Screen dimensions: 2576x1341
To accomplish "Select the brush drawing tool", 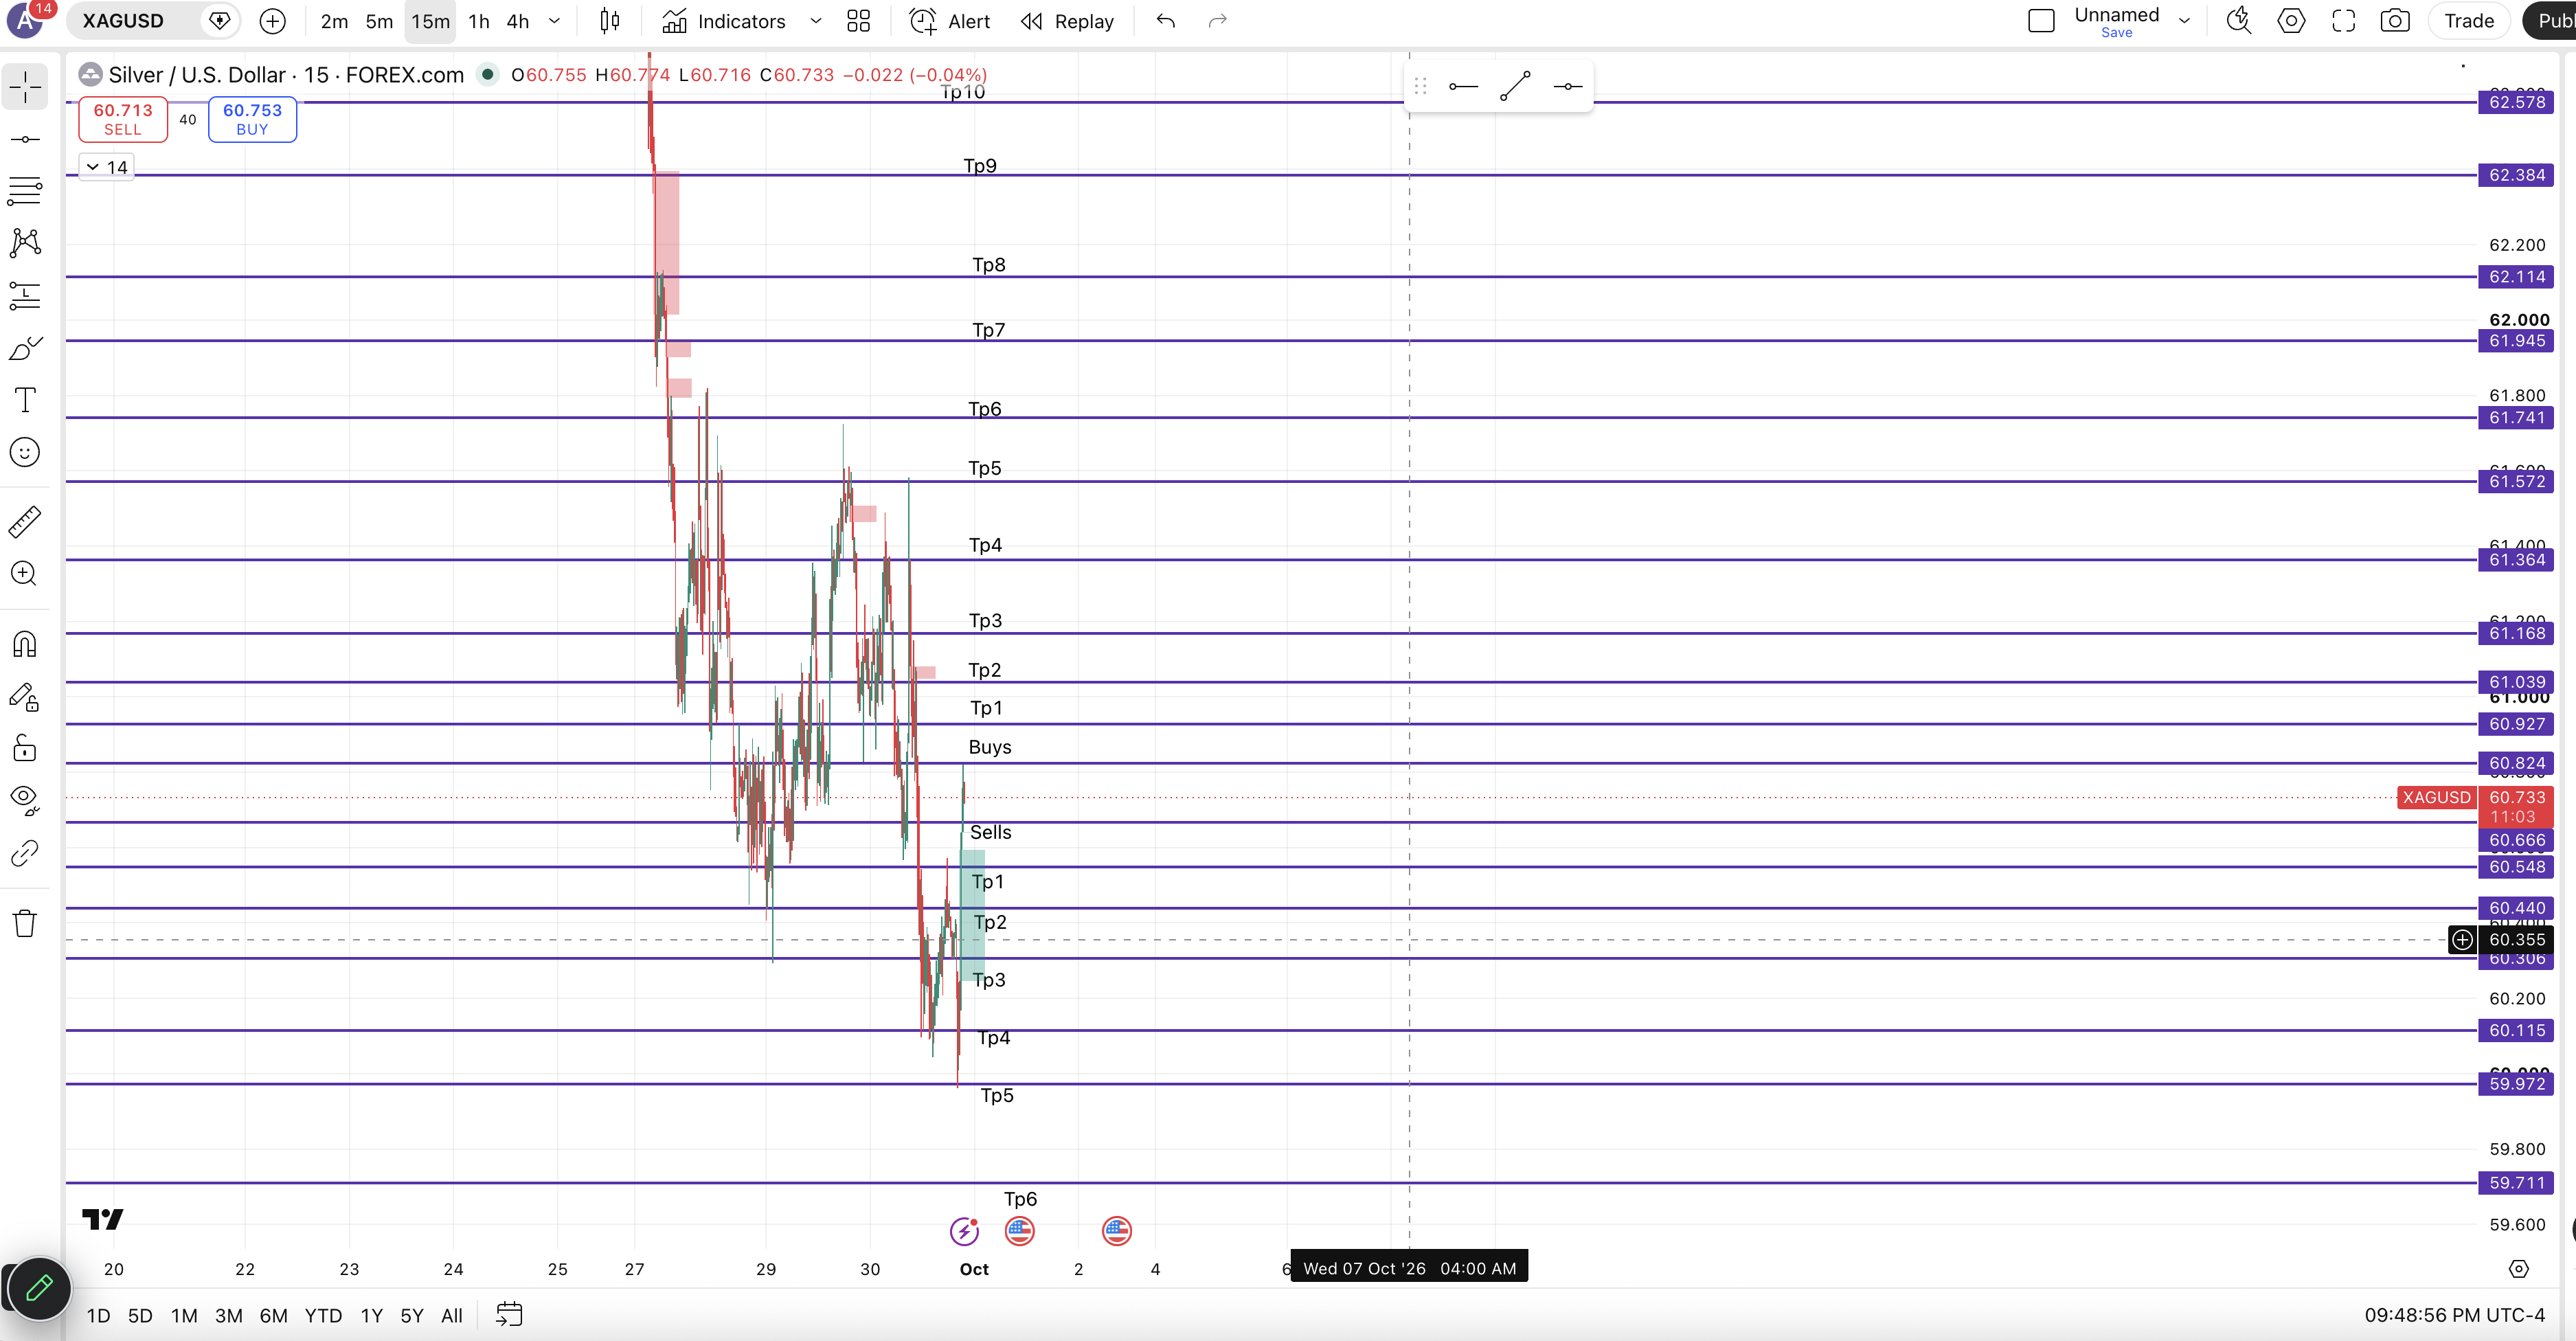I will pyautogui.click(x=25, y=348).
